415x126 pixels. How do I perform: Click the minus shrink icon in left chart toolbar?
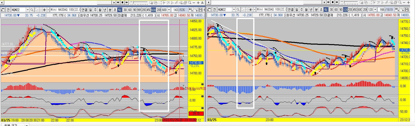pyautogui.click(x=194, y=3)
